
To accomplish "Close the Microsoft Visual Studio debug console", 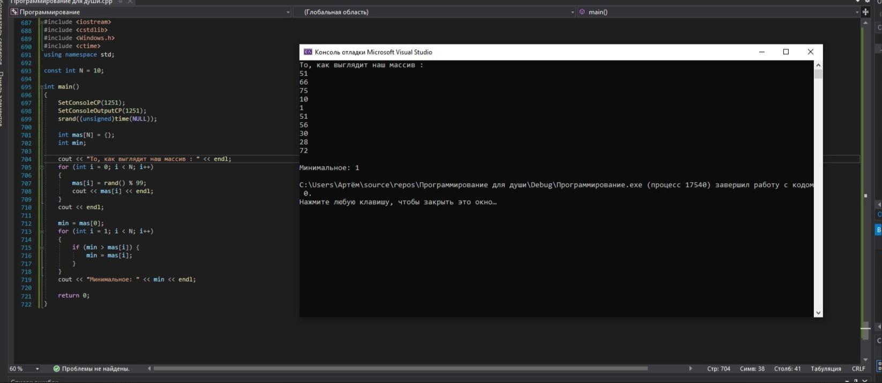I will point(810,52).
